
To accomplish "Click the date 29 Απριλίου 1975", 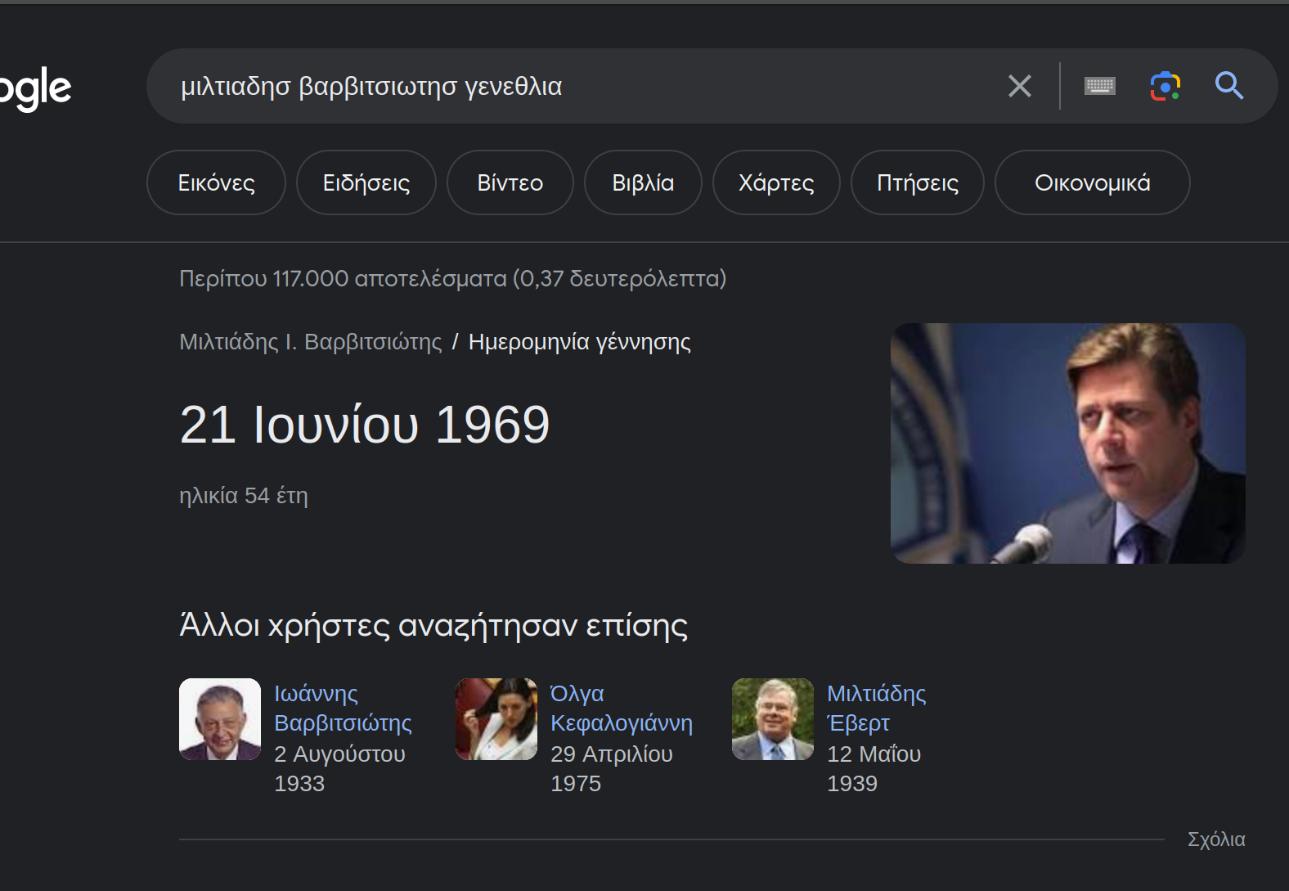I will [612, 769].
